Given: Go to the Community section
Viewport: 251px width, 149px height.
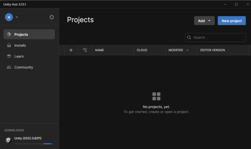Looking at the screenshot, I should [x=24, y=67].
